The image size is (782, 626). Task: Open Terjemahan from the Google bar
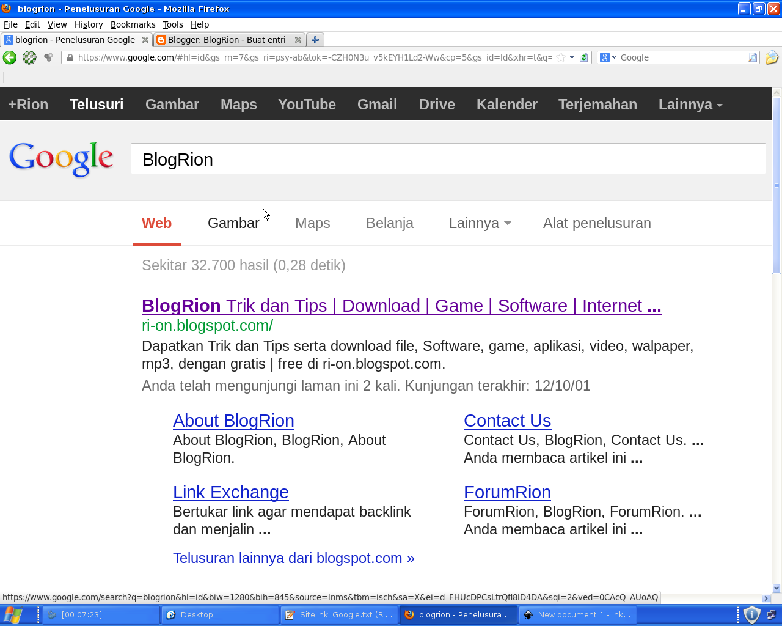point(597,105)
